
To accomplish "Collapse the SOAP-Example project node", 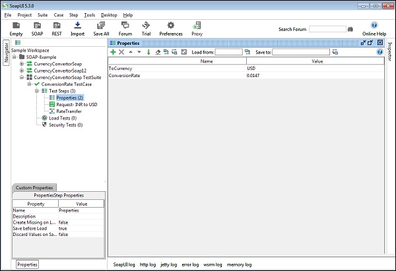I will [x=15, y=56].
